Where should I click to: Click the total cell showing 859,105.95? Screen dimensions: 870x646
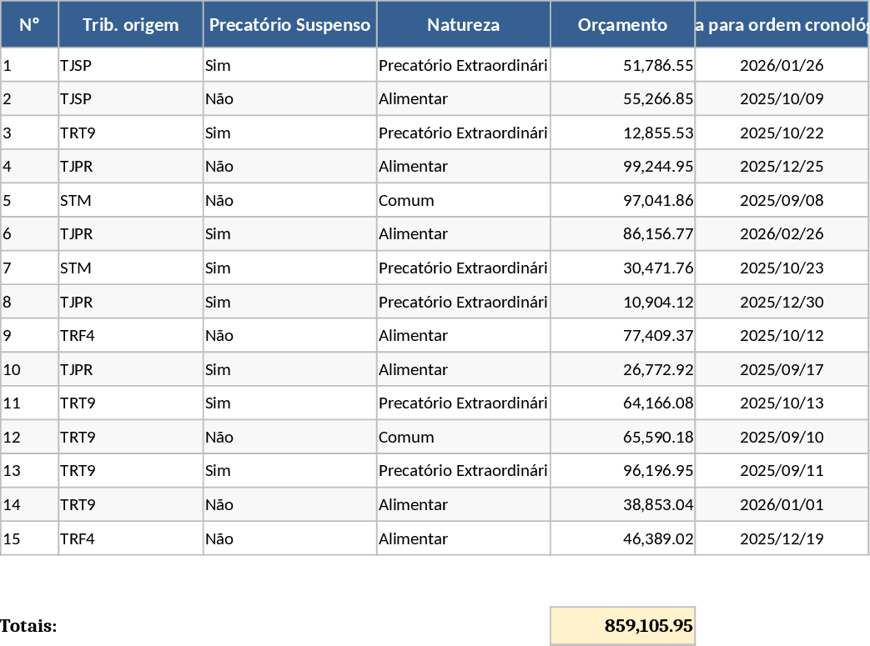pyautogui.click(x=622, y=626)
